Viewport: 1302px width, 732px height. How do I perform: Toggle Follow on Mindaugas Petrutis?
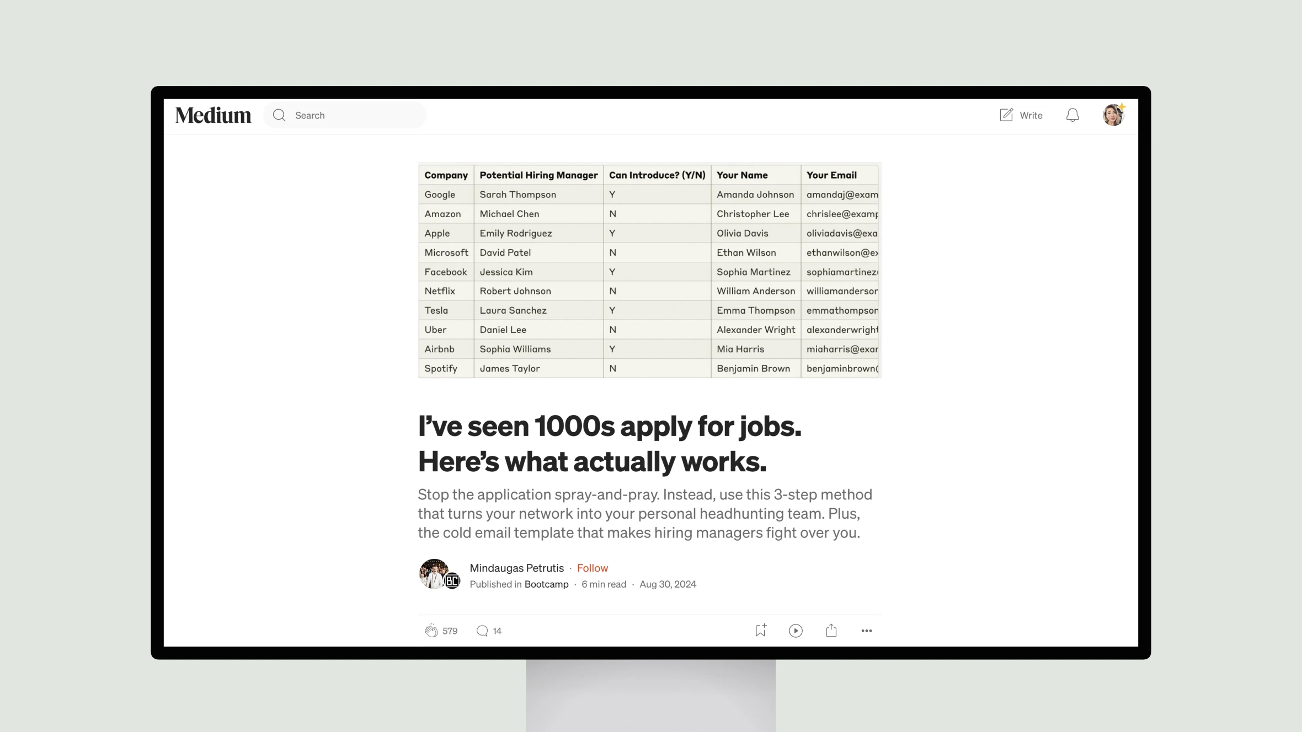592,567
